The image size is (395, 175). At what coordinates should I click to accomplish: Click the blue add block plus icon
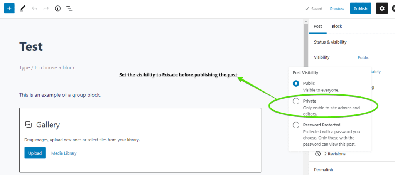[9, 8]
